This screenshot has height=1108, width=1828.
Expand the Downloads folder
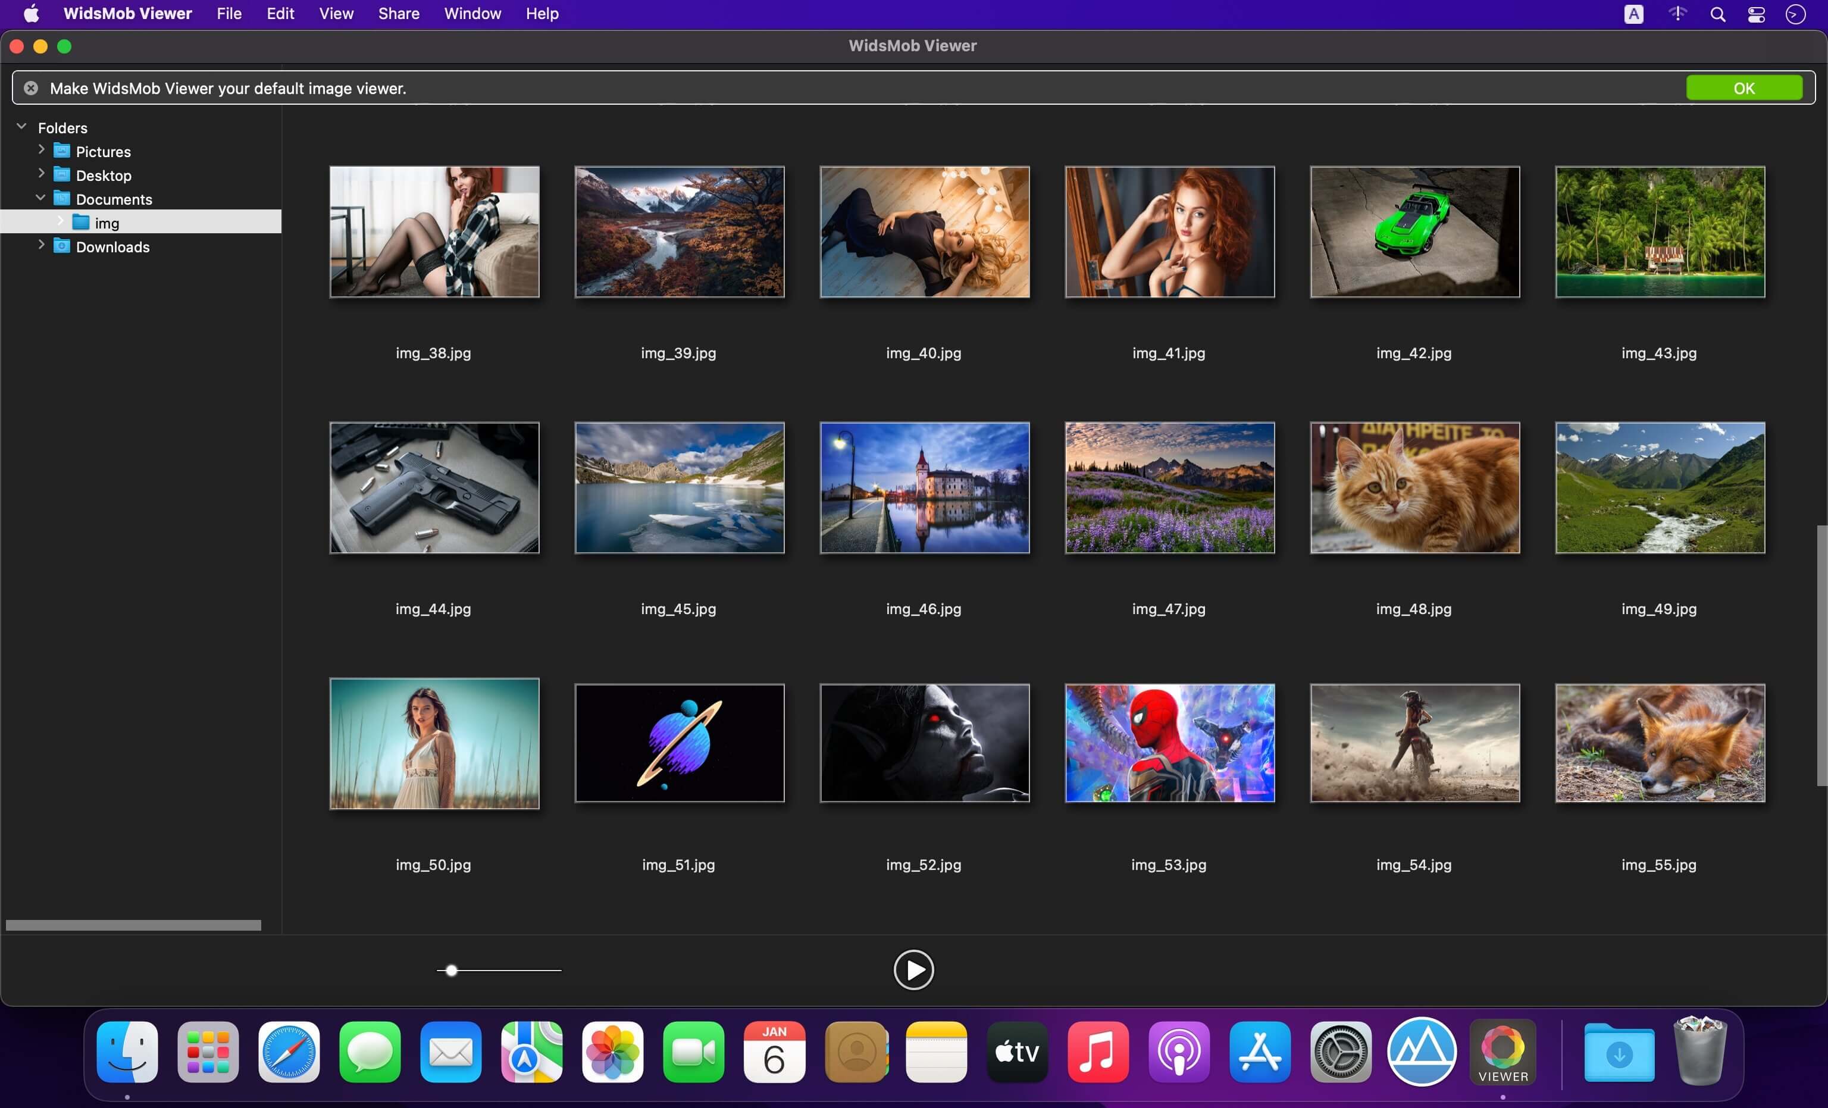(42, 245)
